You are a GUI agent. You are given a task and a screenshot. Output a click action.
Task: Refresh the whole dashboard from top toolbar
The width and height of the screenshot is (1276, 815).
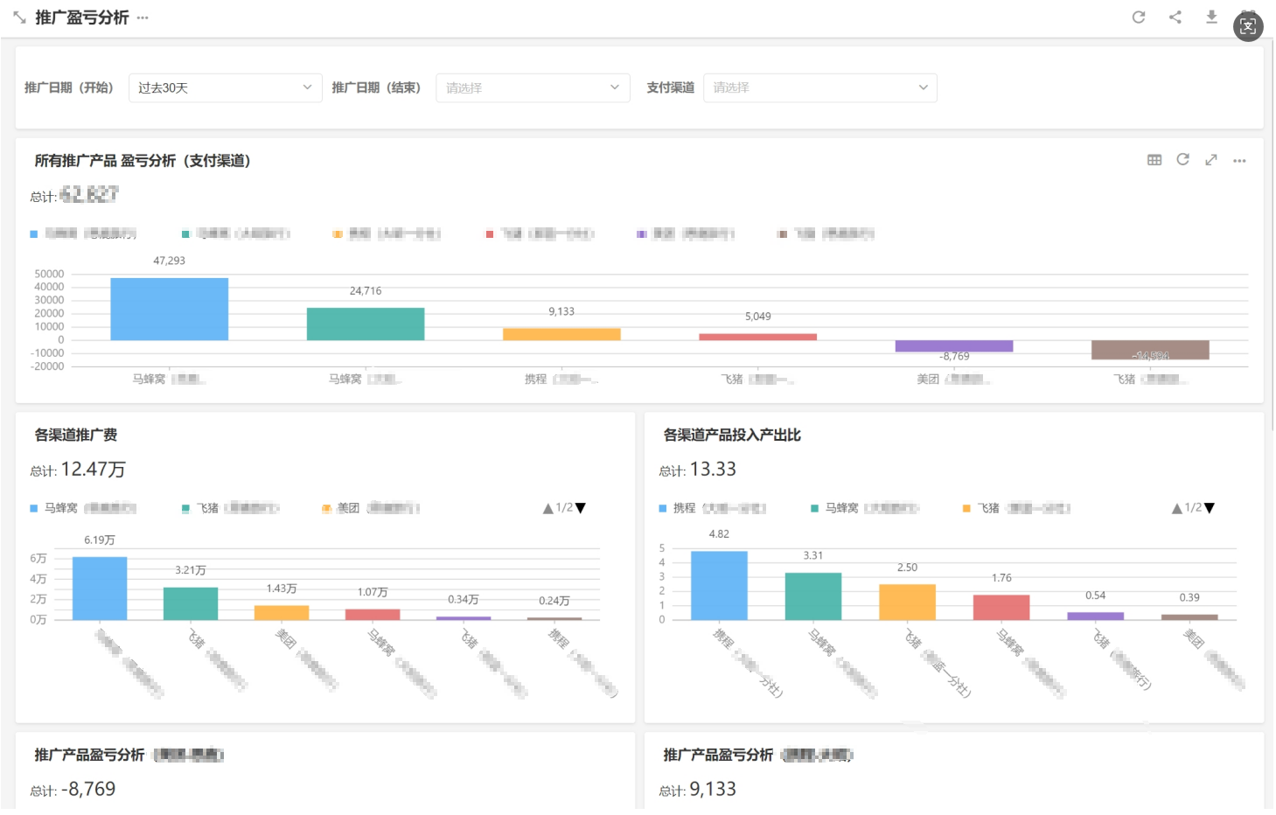point(1138,17)
